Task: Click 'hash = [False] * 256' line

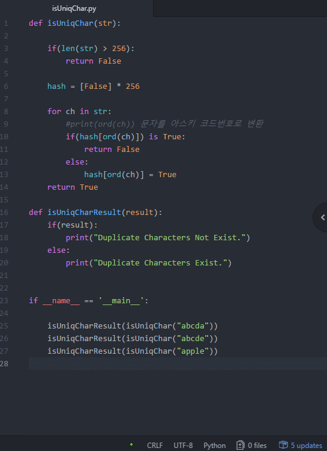Action: (94, 86)
